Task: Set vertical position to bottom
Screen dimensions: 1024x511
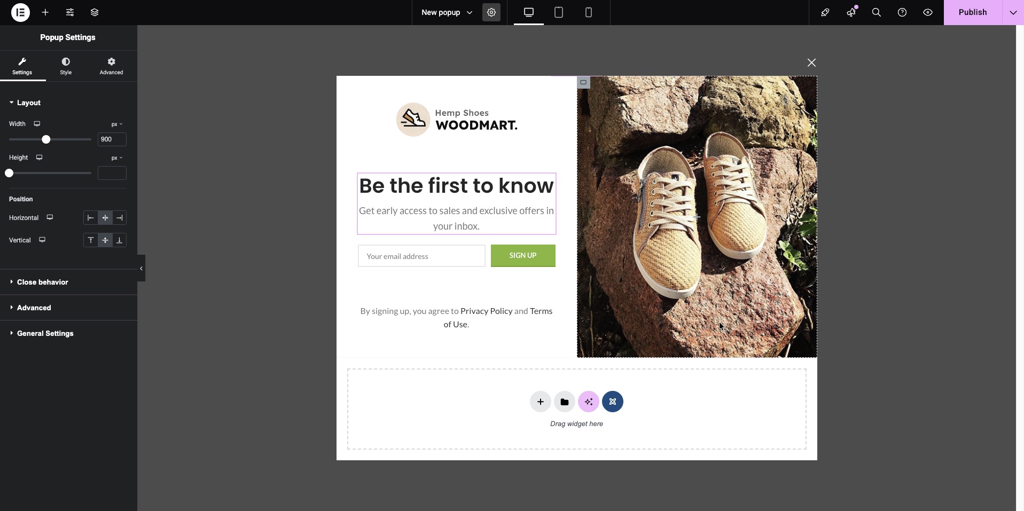Action: pos(119,240)
